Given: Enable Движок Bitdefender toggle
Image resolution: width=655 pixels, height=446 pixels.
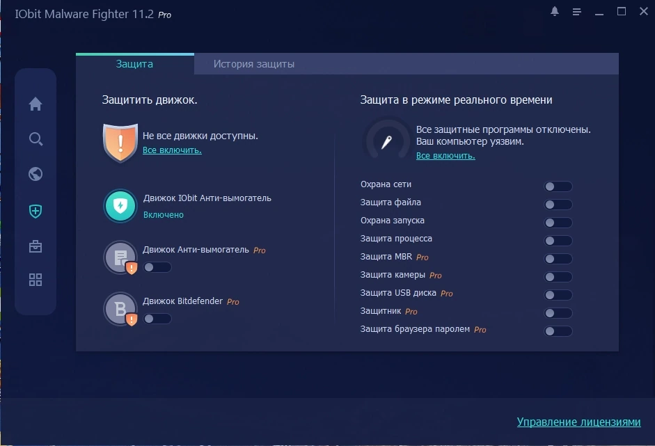Looking at the screenshot, I should click(157, 319).
